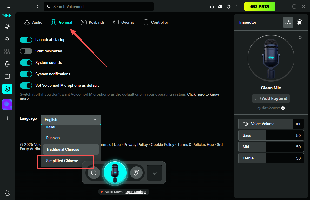Adjust the Mid slider
This screenshot has width=310, height=200.
(x=266, y=147)
